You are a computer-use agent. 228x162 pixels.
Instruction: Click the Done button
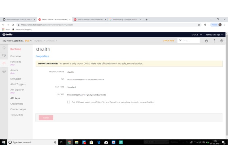(x=46, y=118)
